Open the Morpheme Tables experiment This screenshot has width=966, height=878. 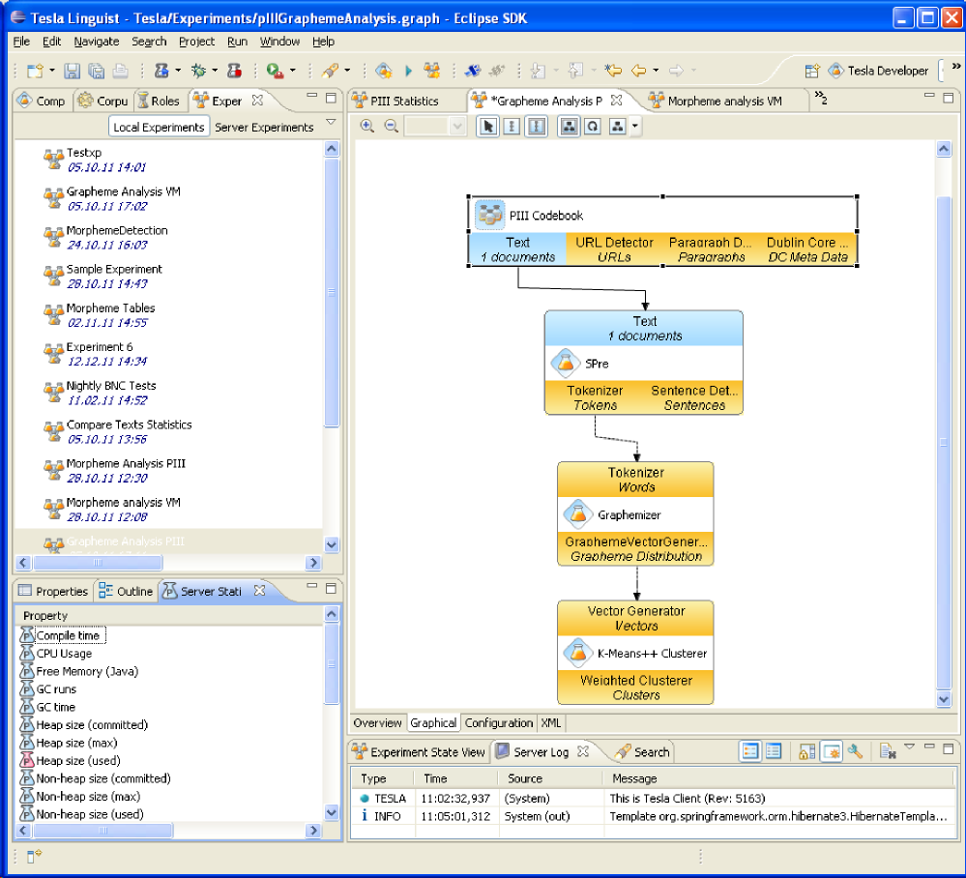point(110,308)
